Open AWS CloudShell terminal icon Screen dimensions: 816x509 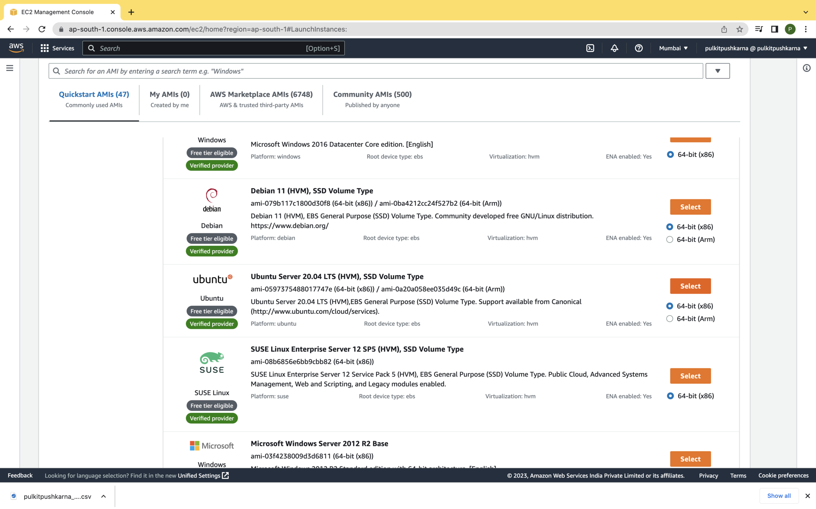[x=590, y=48]
